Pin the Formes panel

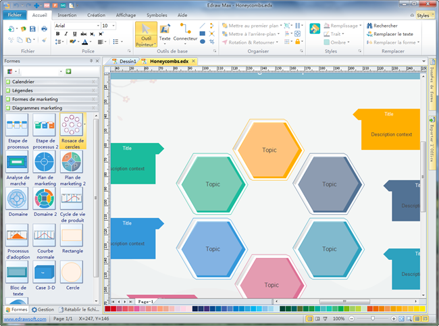point(91,61)
